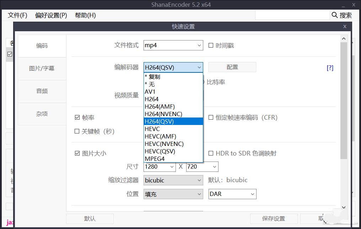361x229 pixels.
Task: Open the 偏好设置(P) menu
Action: (51, 15)
